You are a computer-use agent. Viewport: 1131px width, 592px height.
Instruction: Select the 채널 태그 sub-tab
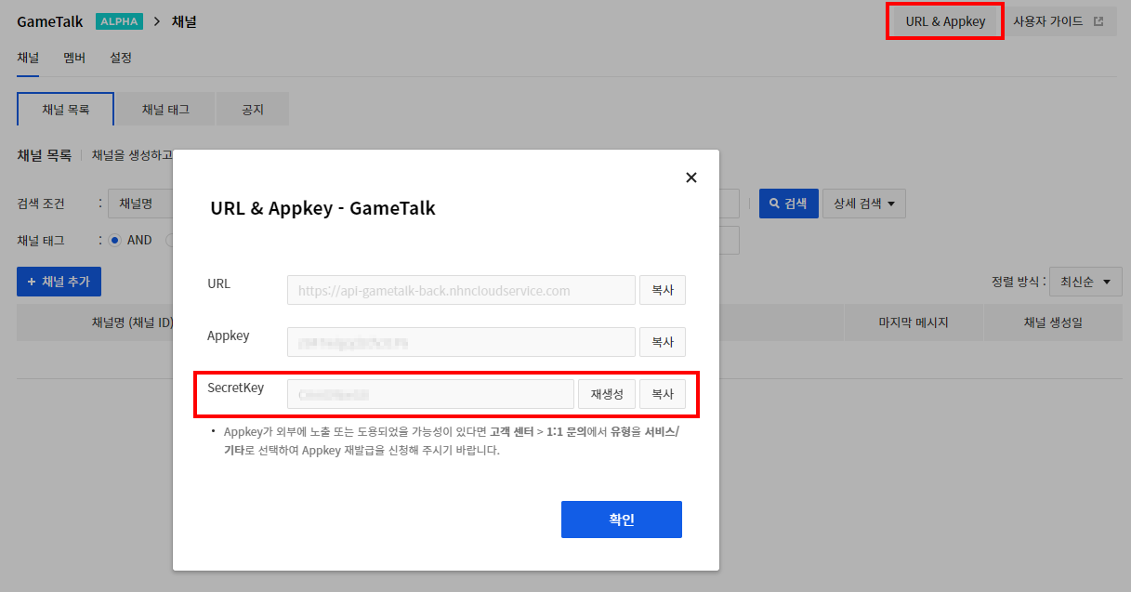(x=165, y=109)
